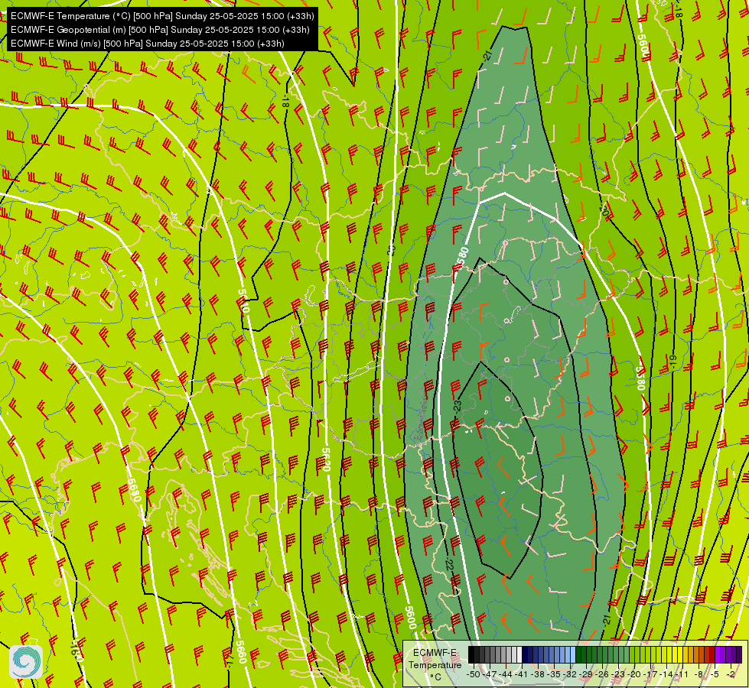Screen dimensions: 749x688
Task: Click the legend tick label -11
Action: click(681, 674)
